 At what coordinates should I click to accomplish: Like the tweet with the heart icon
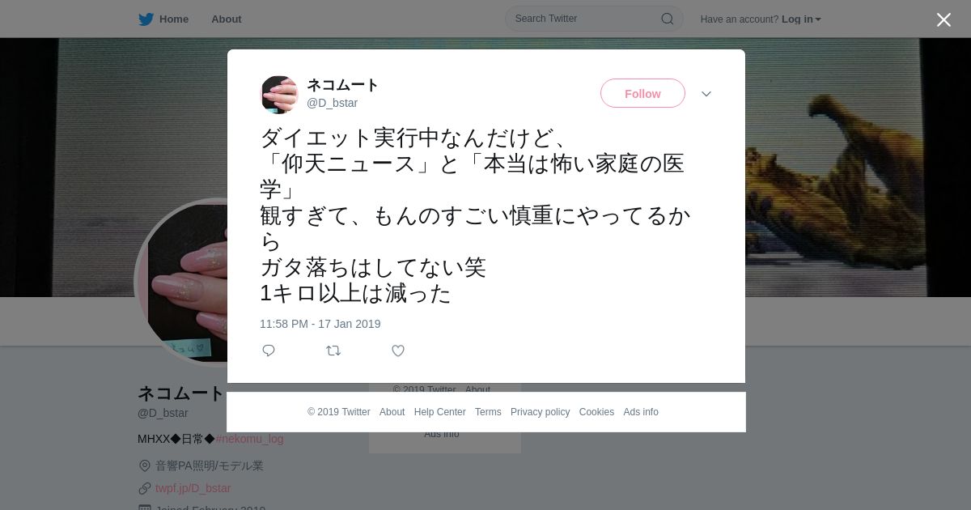point(398,351)
